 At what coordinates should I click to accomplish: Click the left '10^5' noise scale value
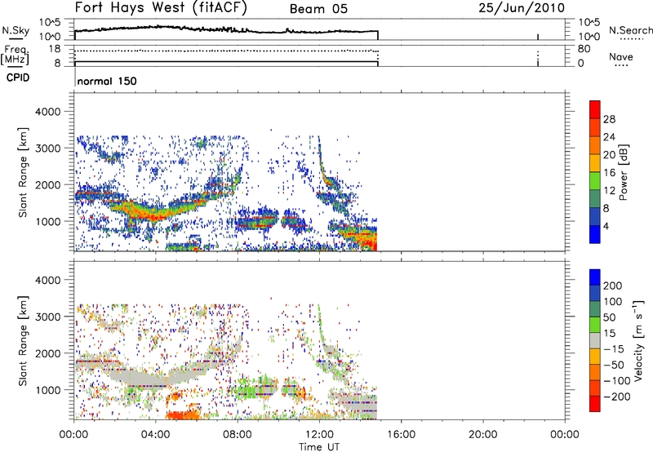50,22
